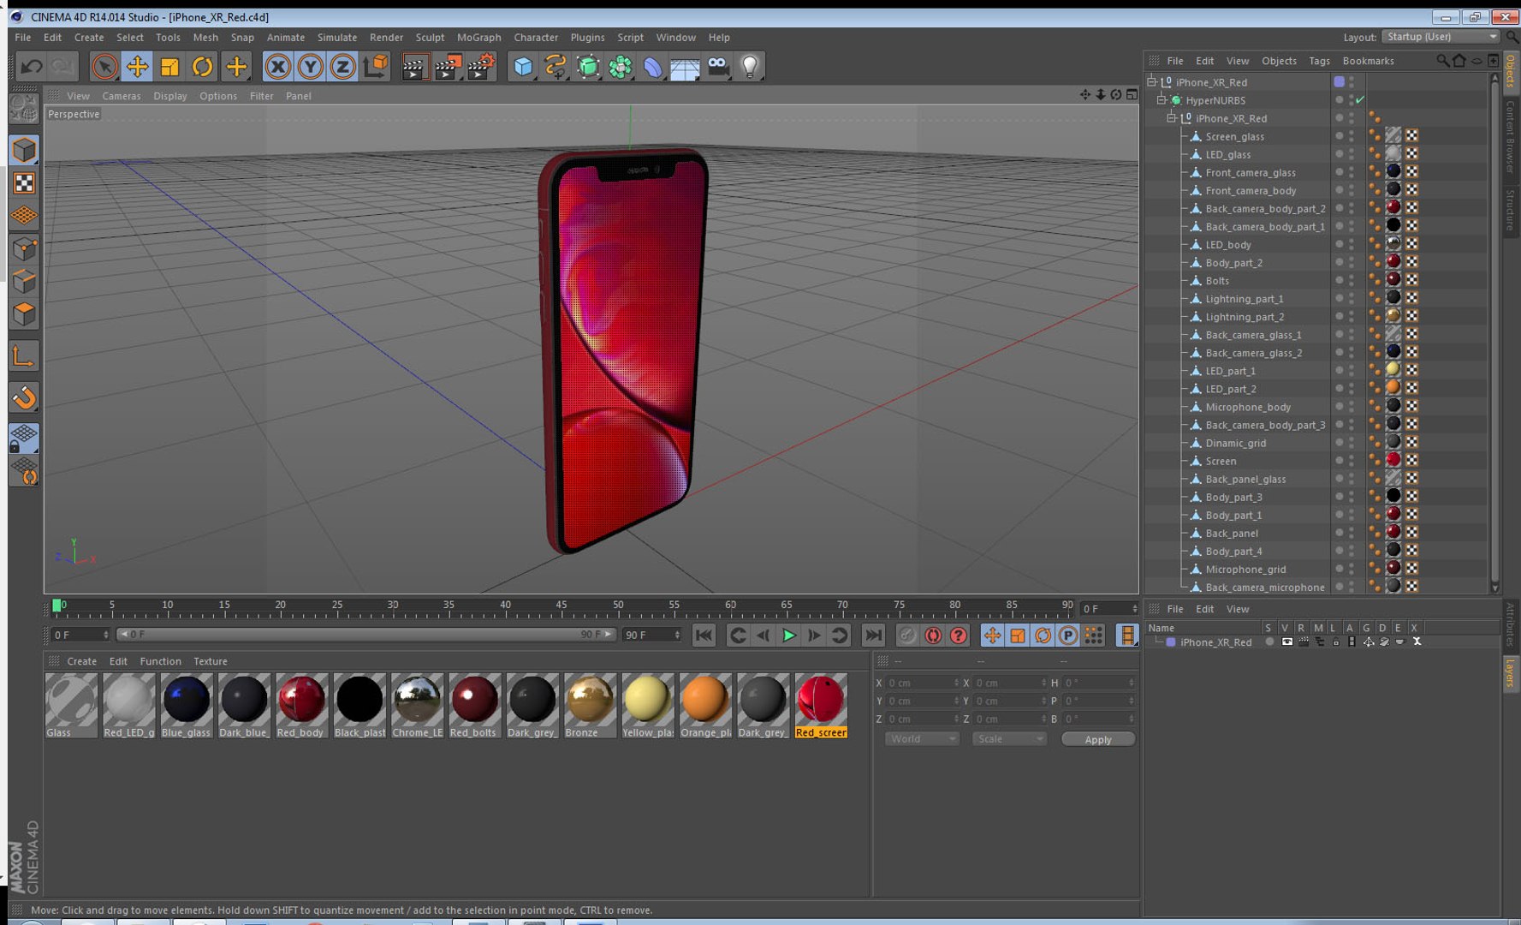This screenshot has height=925, width=1521.
Task: Open the Spline pen tool icon
Action: click(x=556, y=66)
